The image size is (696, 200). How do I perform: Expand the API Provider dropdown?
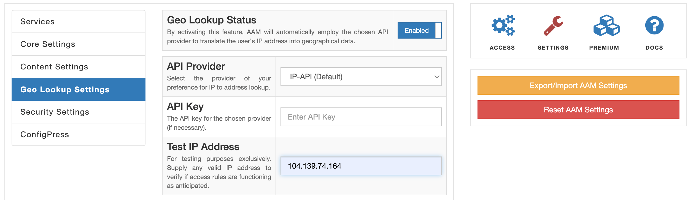(361, 77)
